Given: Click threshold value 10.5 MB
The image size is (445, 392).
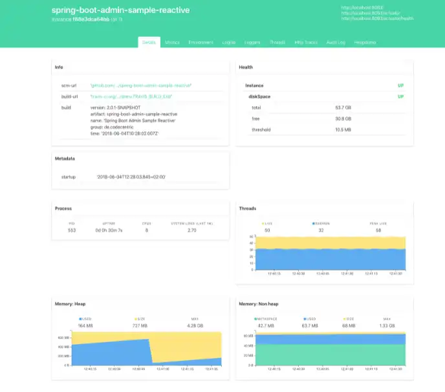Looking at the screenshot, I should tap(343, 130).
